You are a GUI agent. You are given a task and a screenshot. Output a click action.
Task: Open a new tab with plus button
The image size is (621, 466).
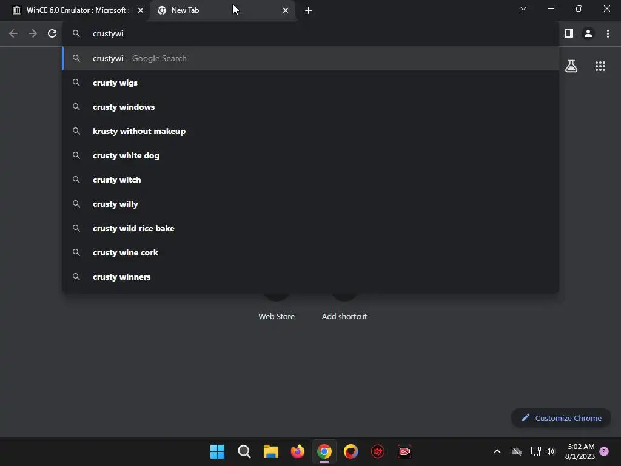pyautogui.click(x=309, y=10)
